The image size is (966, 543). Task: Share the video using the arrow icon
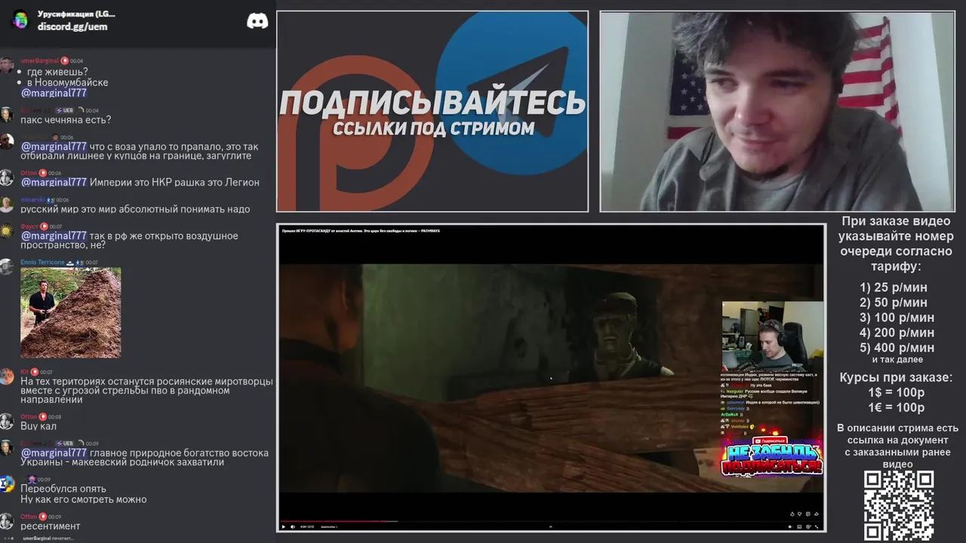coord(817,514)
